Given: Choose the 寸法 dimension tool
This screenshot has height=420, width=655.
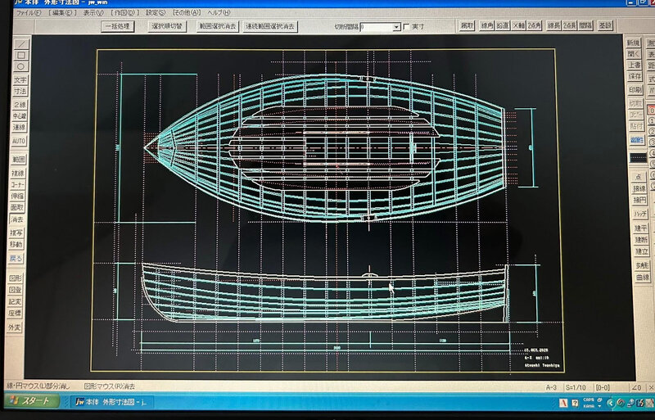Looking at the screenshot, I should coord(20,91).
